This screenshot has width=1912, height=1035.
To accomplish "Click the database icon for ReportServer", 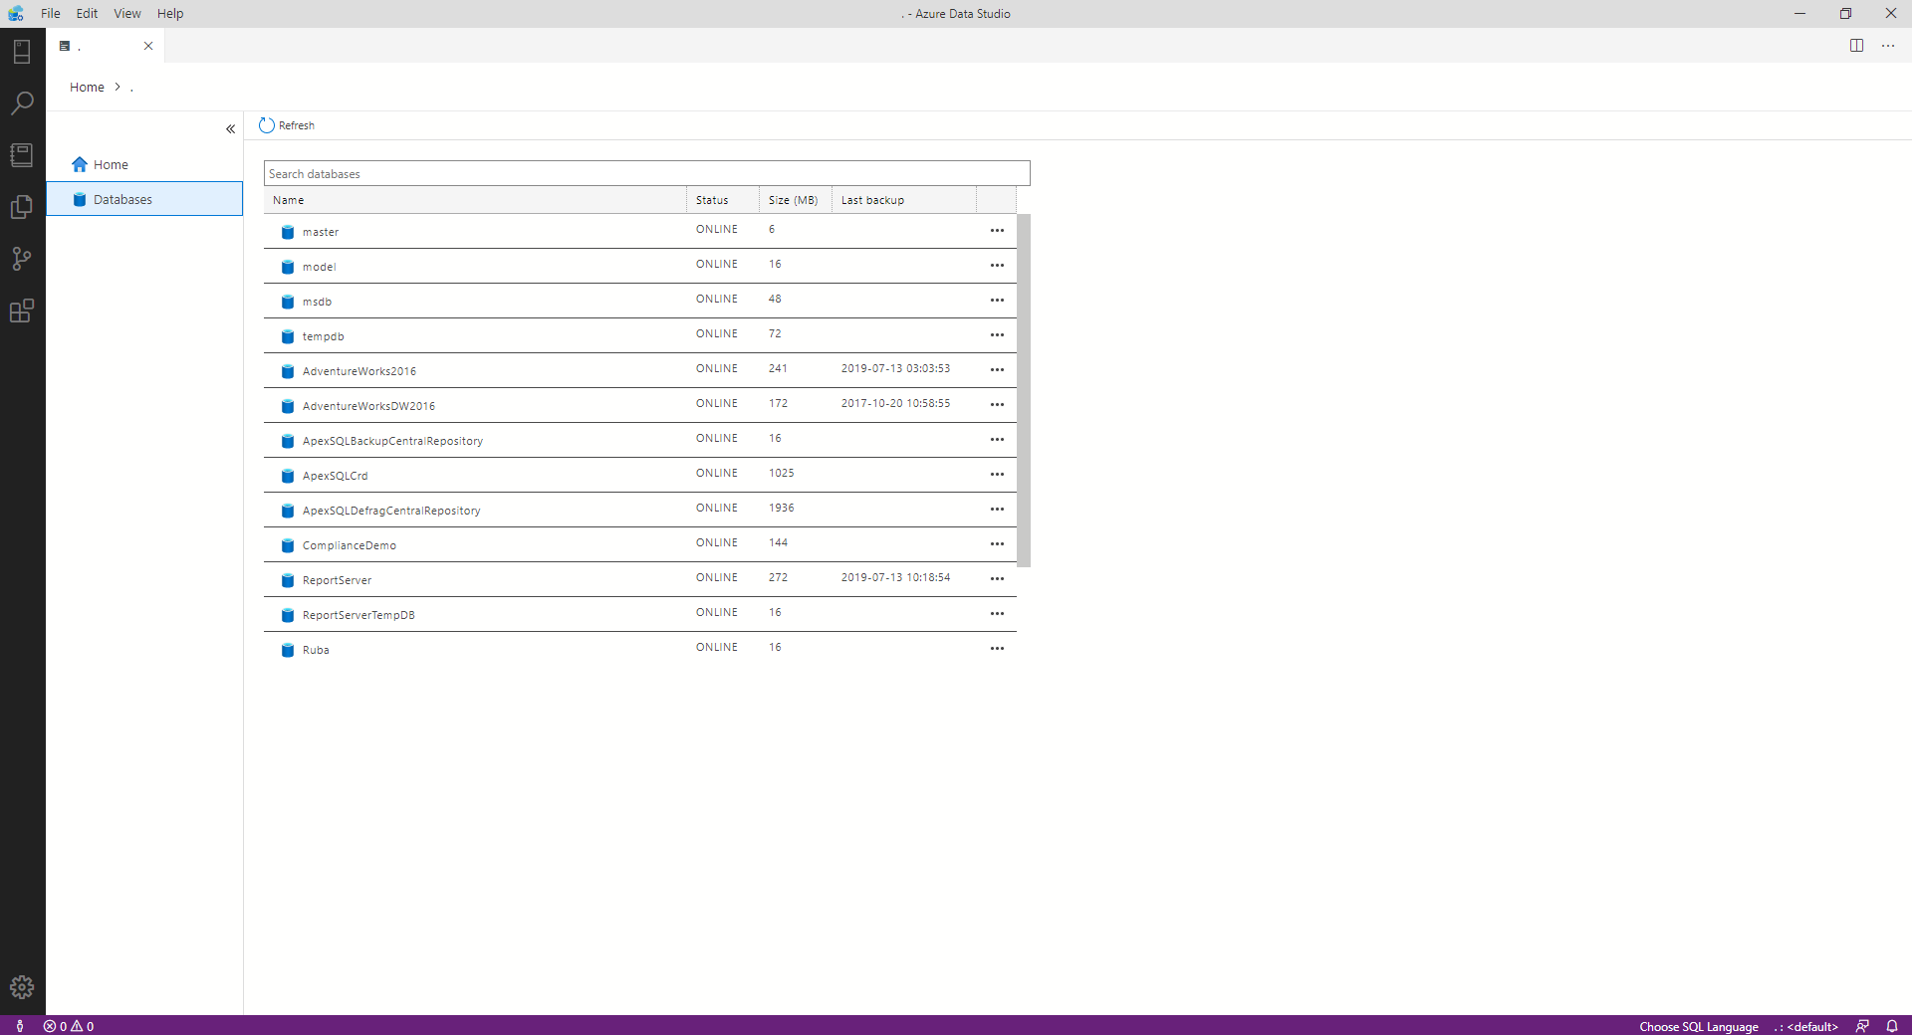I will point(288,580).
